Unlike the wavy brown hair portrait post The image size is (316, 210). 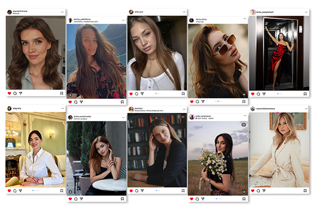tap(9, 93)
